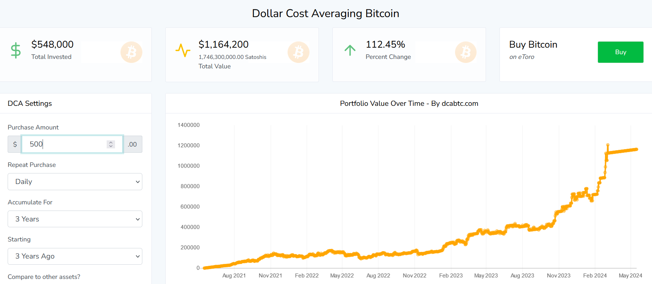Open the Accumulate For 3 Years dropdown
The height and width of the screenshot is (284, 652).
pos(75,219)
